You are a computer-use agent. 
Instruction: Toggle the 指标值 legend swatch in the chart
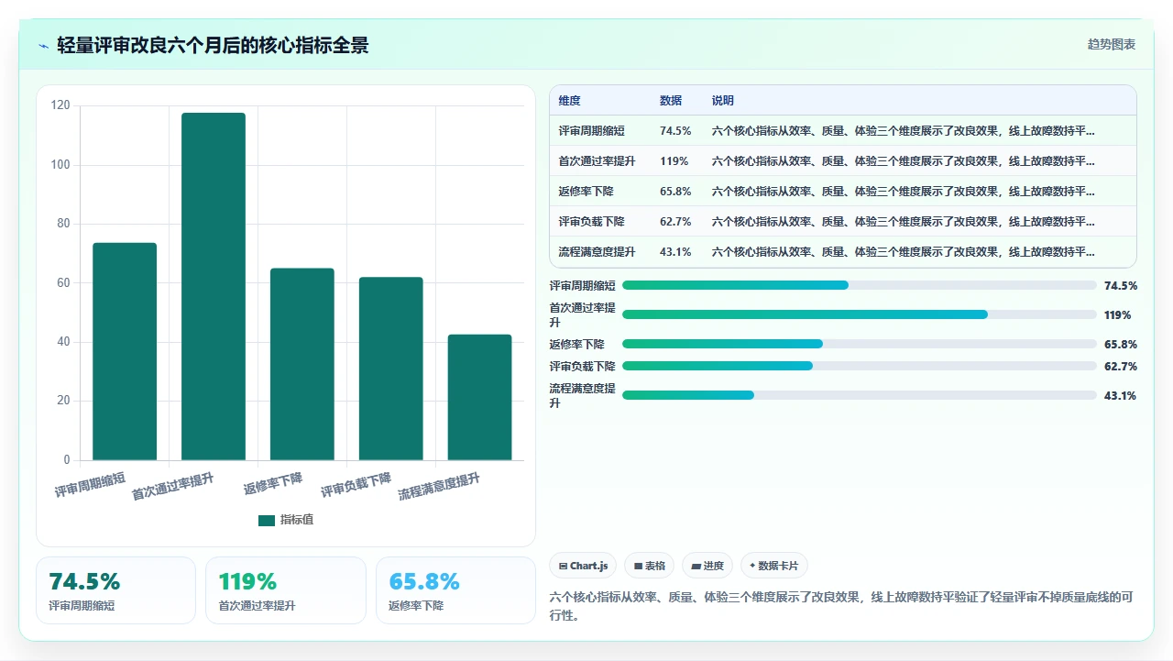(267, 520)
